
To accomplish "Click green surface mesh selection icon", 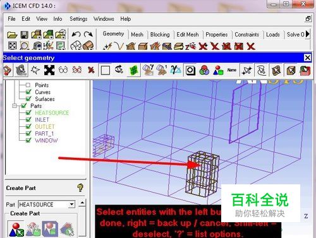I will 133,70.
